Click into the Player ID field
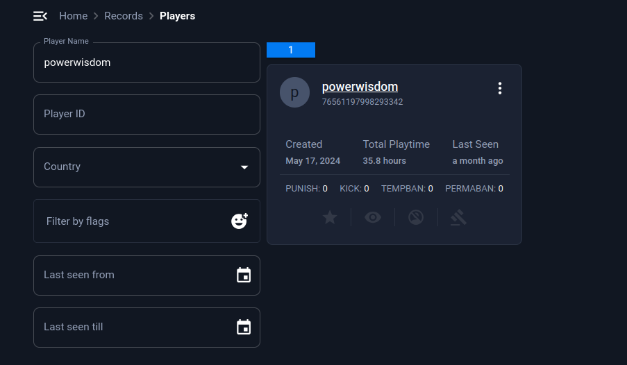Viewport: 627px width, 365px height. (x=147, y=114)
